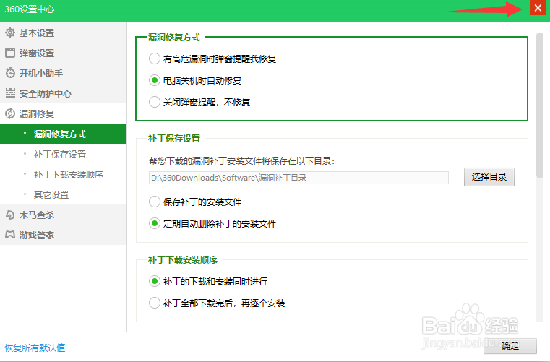
Task: Choose 保存补丁的安装文件 radio button
Action: [x=155, y=202]
